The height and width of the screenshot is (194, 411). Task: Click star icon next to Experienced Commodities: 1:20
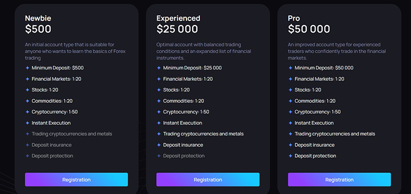point(159,101)
